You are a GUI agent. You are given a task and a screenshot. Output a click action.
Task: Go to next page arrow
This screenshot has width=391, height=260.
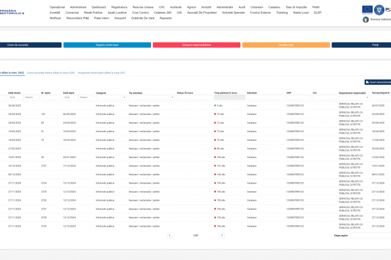222,236
